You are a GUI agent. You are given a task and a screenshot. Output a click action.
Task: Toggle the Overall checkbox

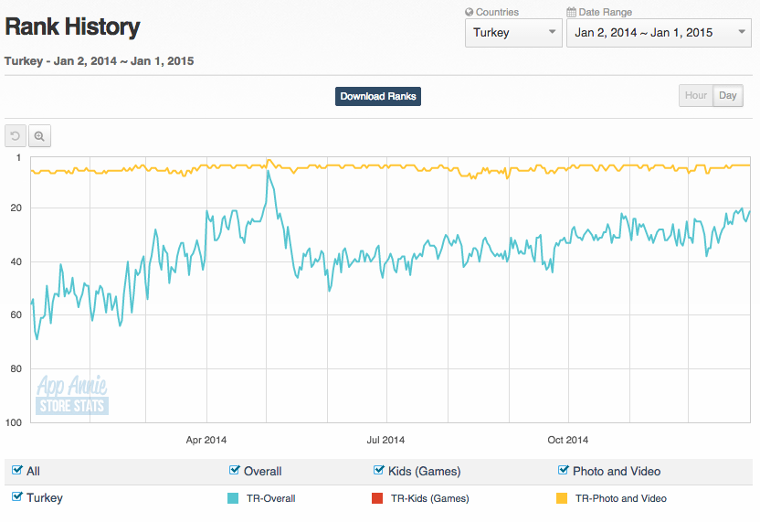[235, 471]
